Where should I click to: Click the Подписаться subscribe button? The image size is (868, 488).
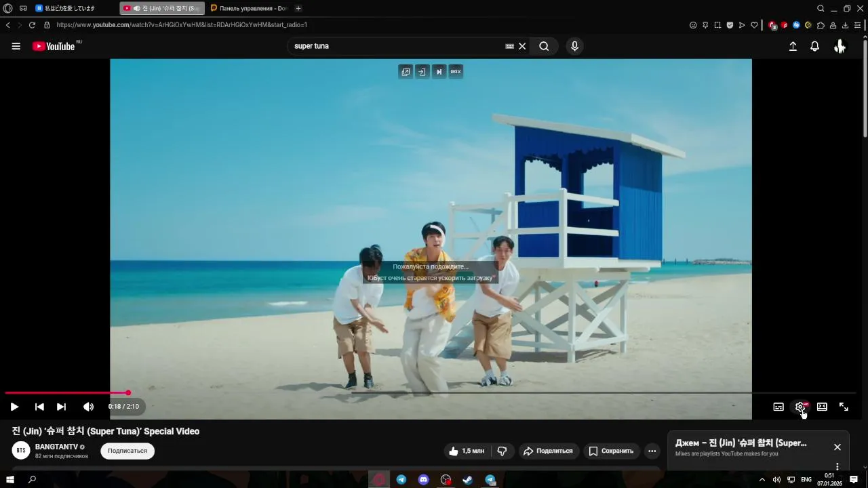pyautogui.click(x=127, y=451)
